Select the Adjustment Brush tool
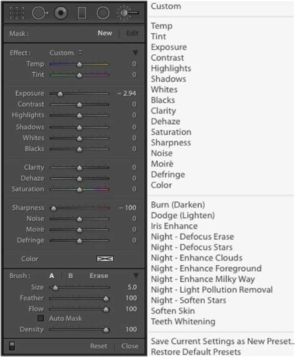 click(x=128, y=12)
